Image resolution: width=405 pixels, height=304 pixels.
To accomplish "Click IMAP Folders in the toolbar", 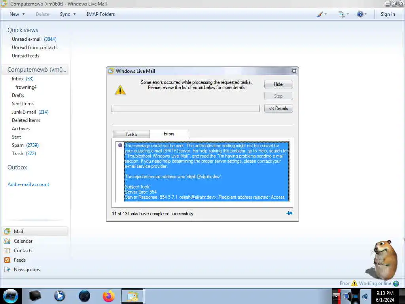I will (101, 14).
